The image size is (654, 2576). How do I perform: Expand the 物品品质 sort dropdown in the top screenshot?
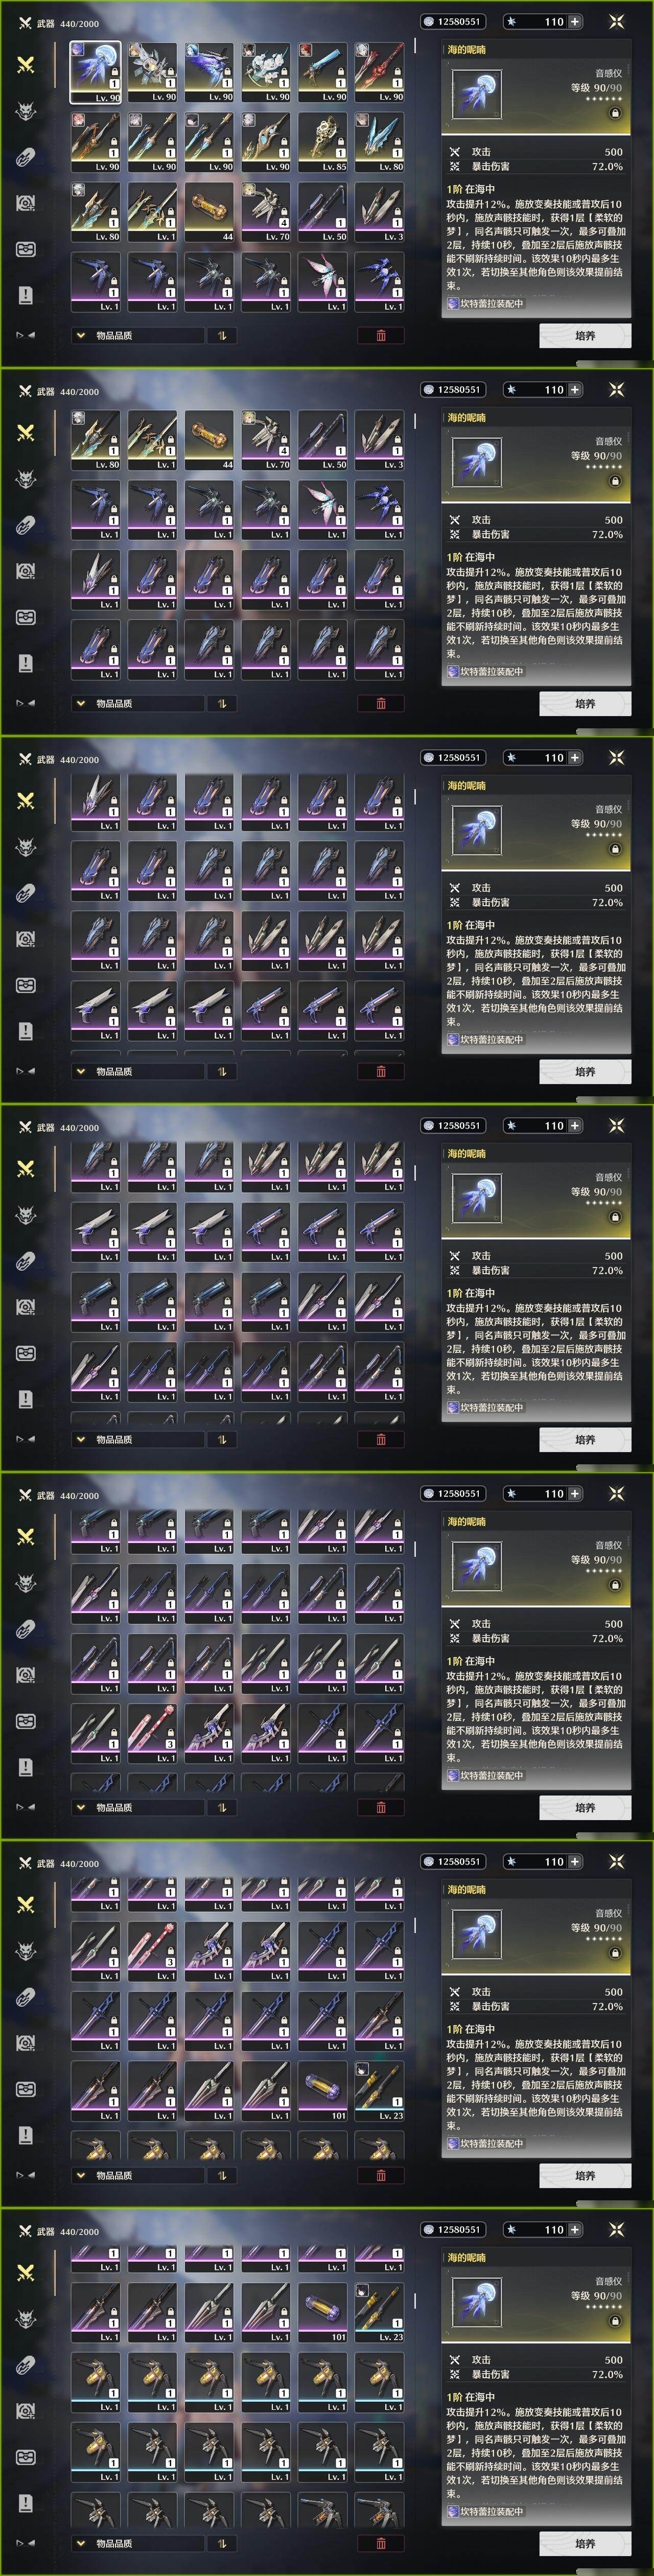click(137, 335)
